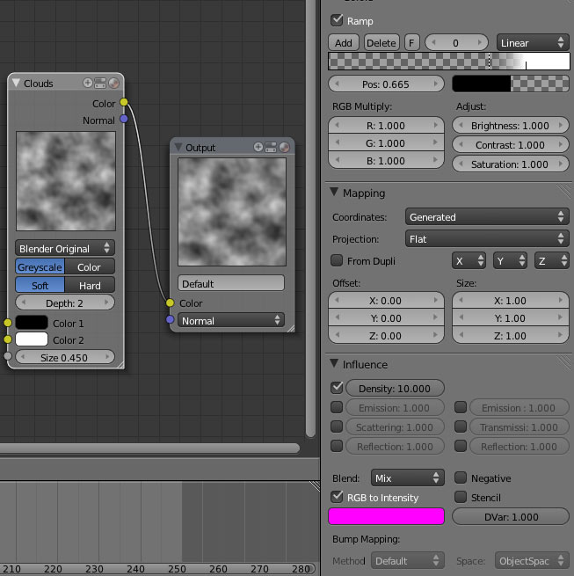Click the Output node Color input socket
Image resolution: width=574 pixels, height=576 pixels.
pyautogui.click(x=170, y=303)
